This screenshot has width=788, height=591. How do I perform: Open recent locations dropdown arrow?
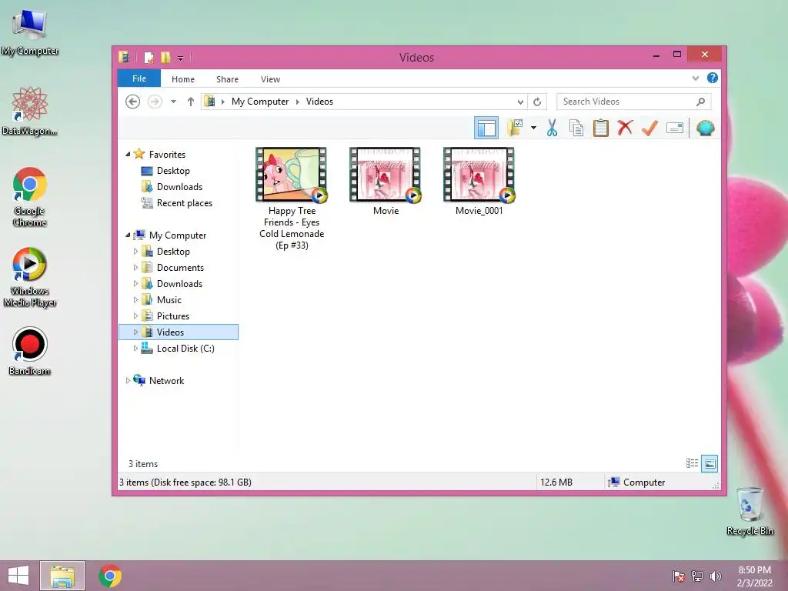click(x=173, y=102)
